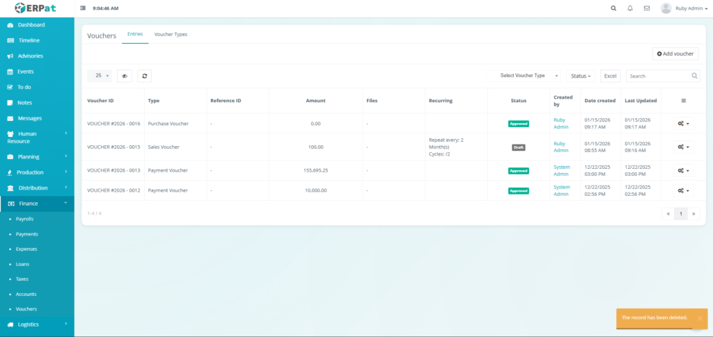
Task: Click Approved badge of voucher 0016
Action: click(x=518, y=124)
